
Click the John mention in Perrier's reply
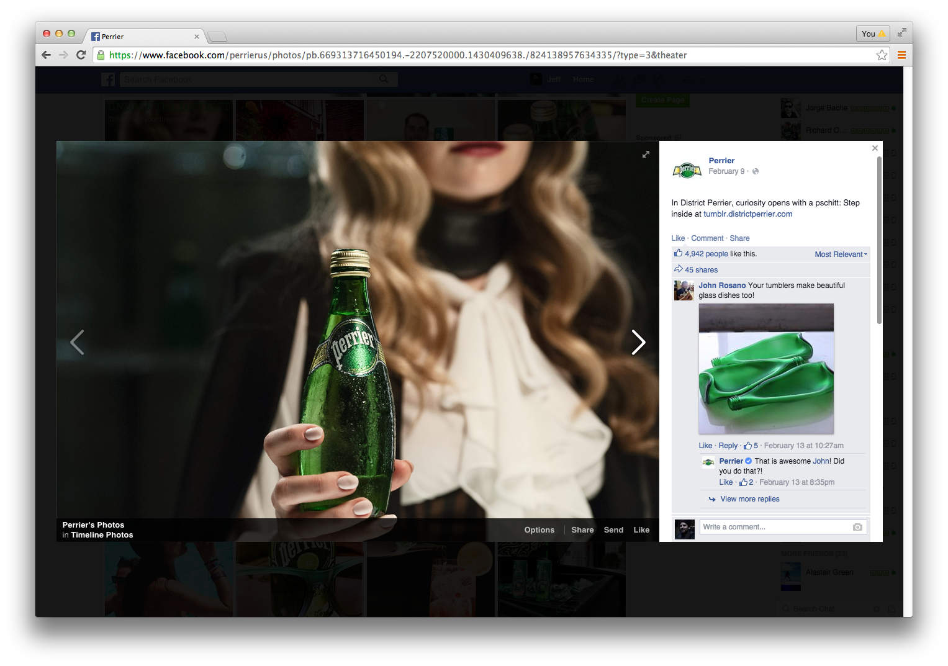(821, 461)
